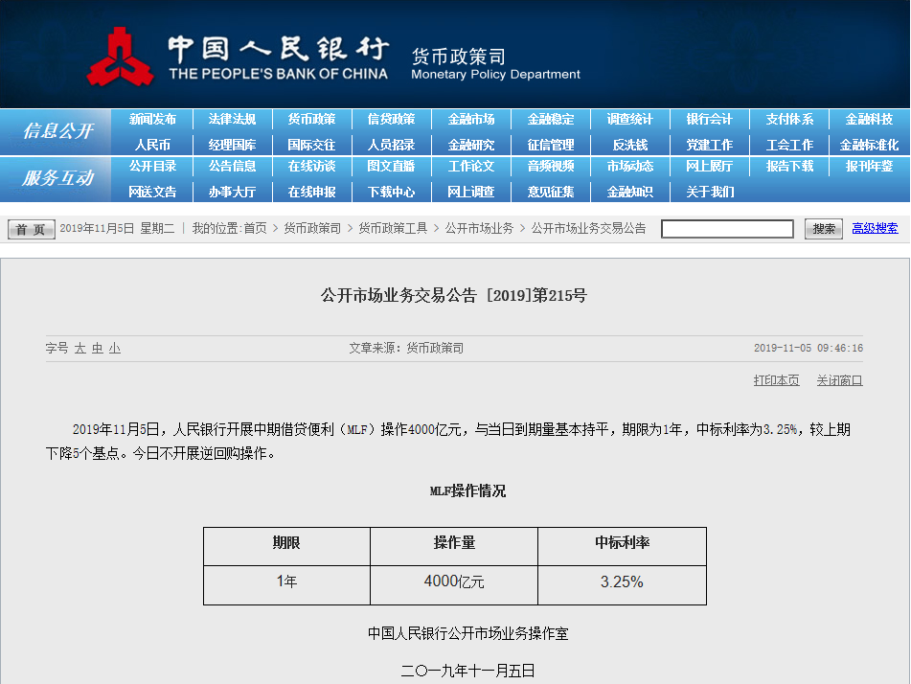The height and width of the screenshot is (684, 911).
Task: Set font size to 中
Action: pyautogui.click(x=97, y=348)
